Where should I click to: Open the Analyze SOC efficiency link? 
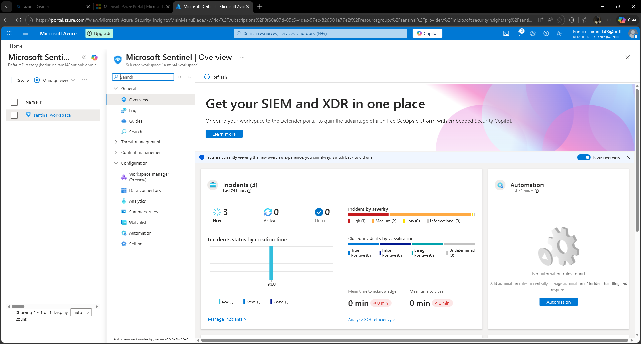tap(372, 320)
